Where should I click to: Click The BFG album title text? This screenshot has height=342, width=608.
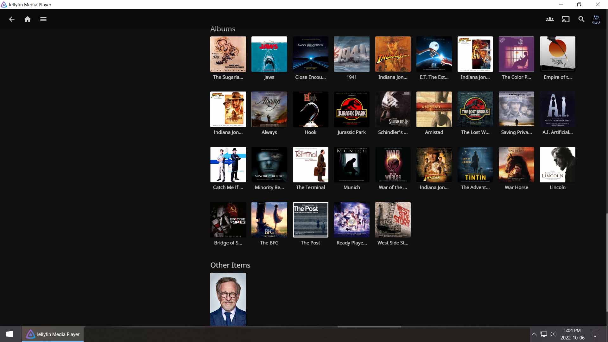pyautogui.click(x=269, y=243)
